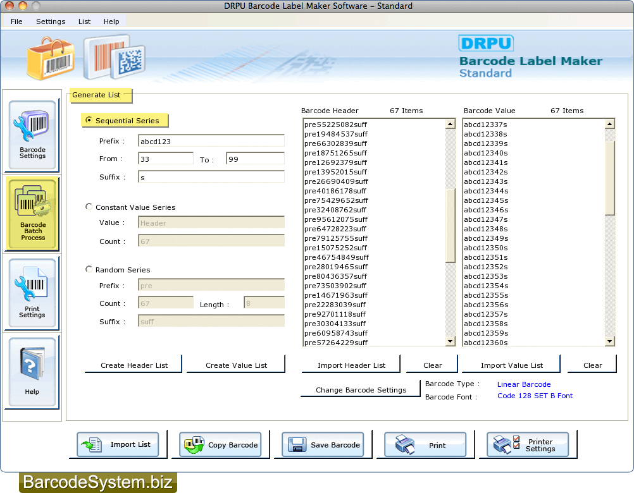
Task: Click Barcode Value list scroll up arrow
Action: (610, 124)
